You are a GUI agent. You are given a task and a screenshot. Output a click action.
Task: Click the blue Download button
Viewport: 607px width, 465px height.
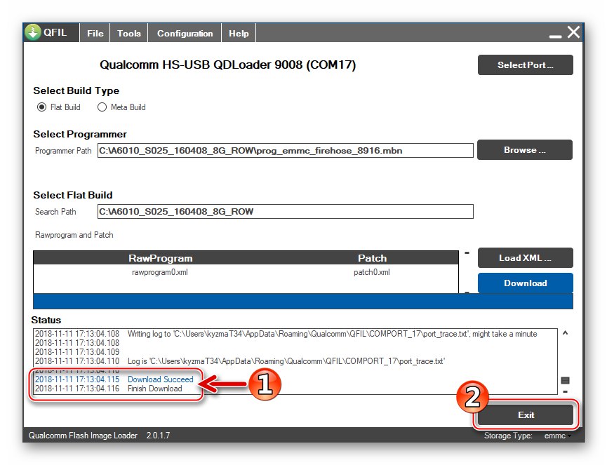(x=526, y=283)
